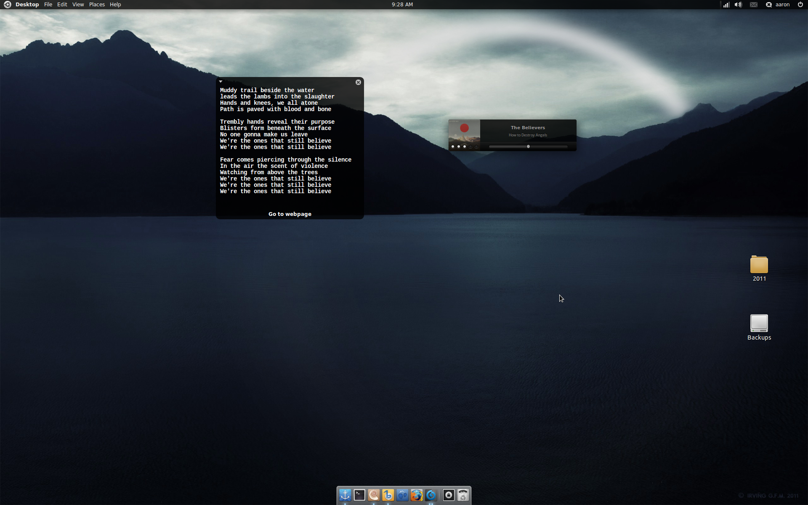808x505 pixels.
Task: Click lyric Blisters form beneath the surface
Action: pos(276,128)
